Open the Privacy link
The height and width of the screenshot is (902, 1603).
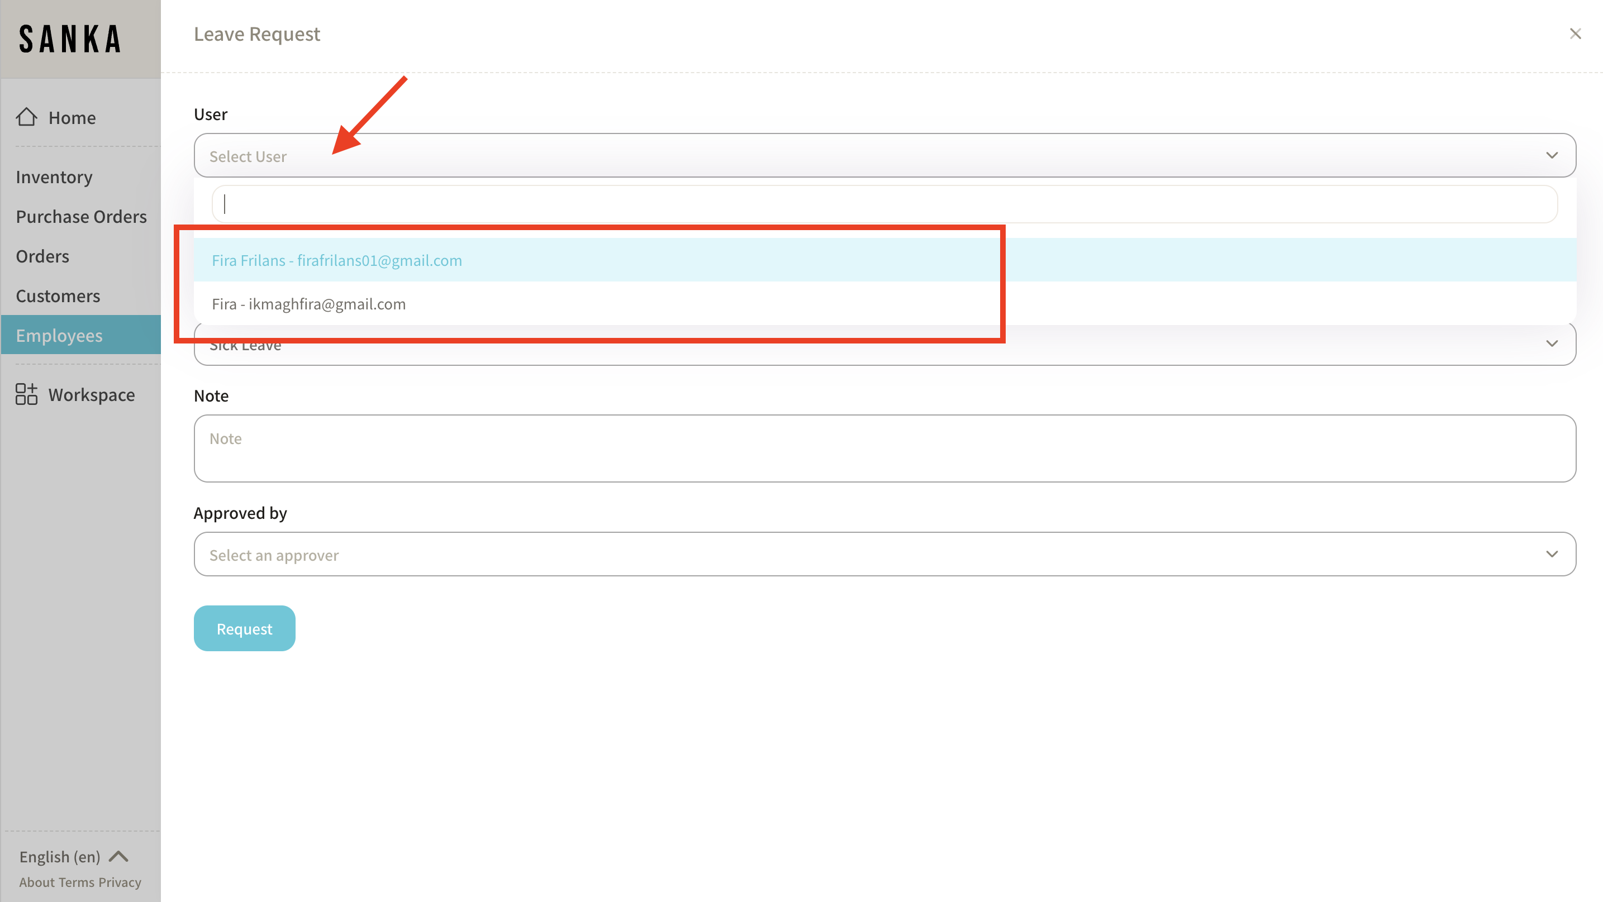[x=120, y=882]
